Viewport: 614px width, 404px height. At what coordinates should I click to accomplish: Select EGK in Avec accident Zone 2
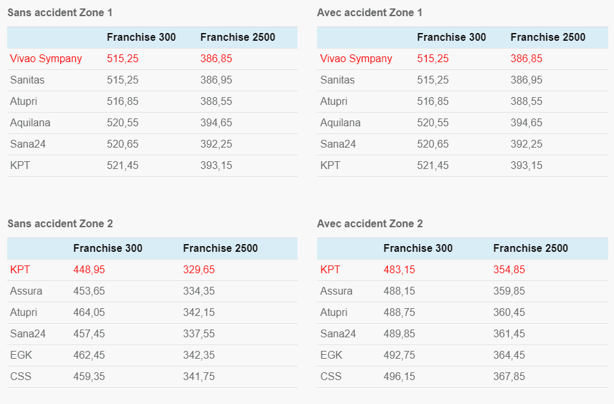[x=331, y=355]
